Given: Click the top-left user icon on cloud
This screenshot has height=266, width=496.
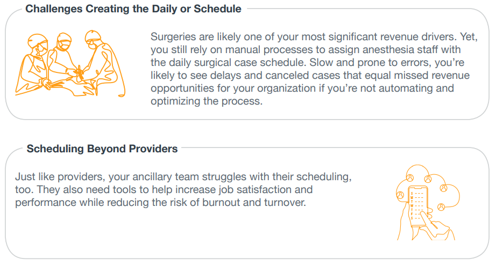Looking at the screenshot, I should point(410,178).
